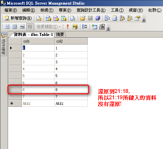Click the col1 cell containing 2
The width and height of the screenshot is (163, 149).
[x=38, y=55]
